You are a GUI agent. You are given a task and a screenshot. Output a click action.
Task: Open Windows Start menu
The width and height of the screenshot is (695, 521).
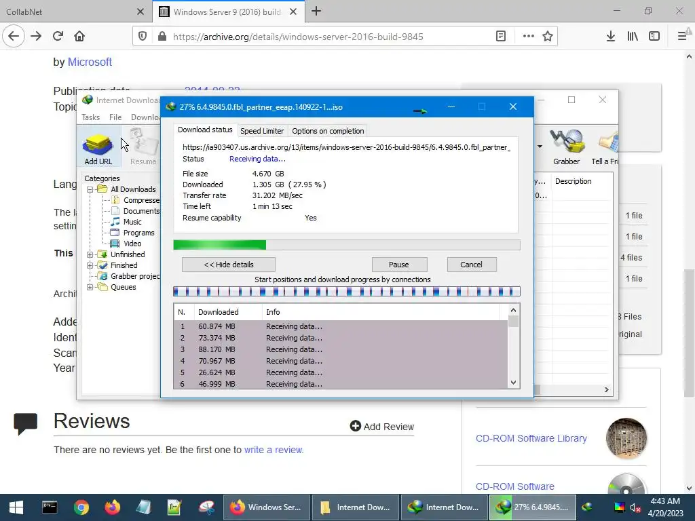[16, 507]
